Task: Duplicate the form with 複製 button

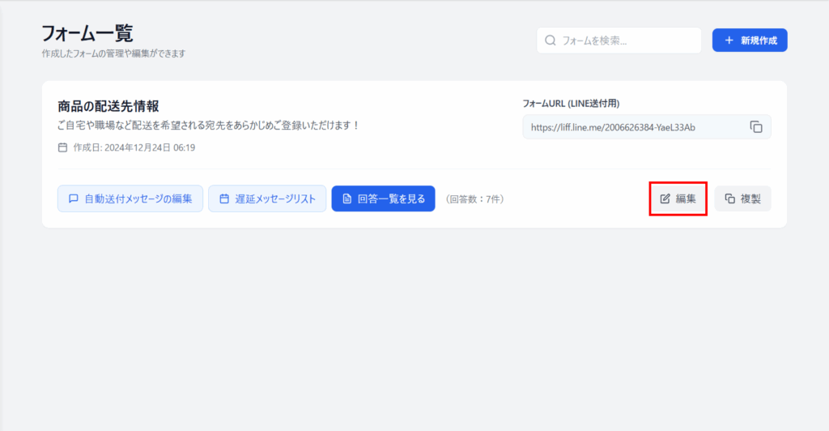Action: pos(743,198)
